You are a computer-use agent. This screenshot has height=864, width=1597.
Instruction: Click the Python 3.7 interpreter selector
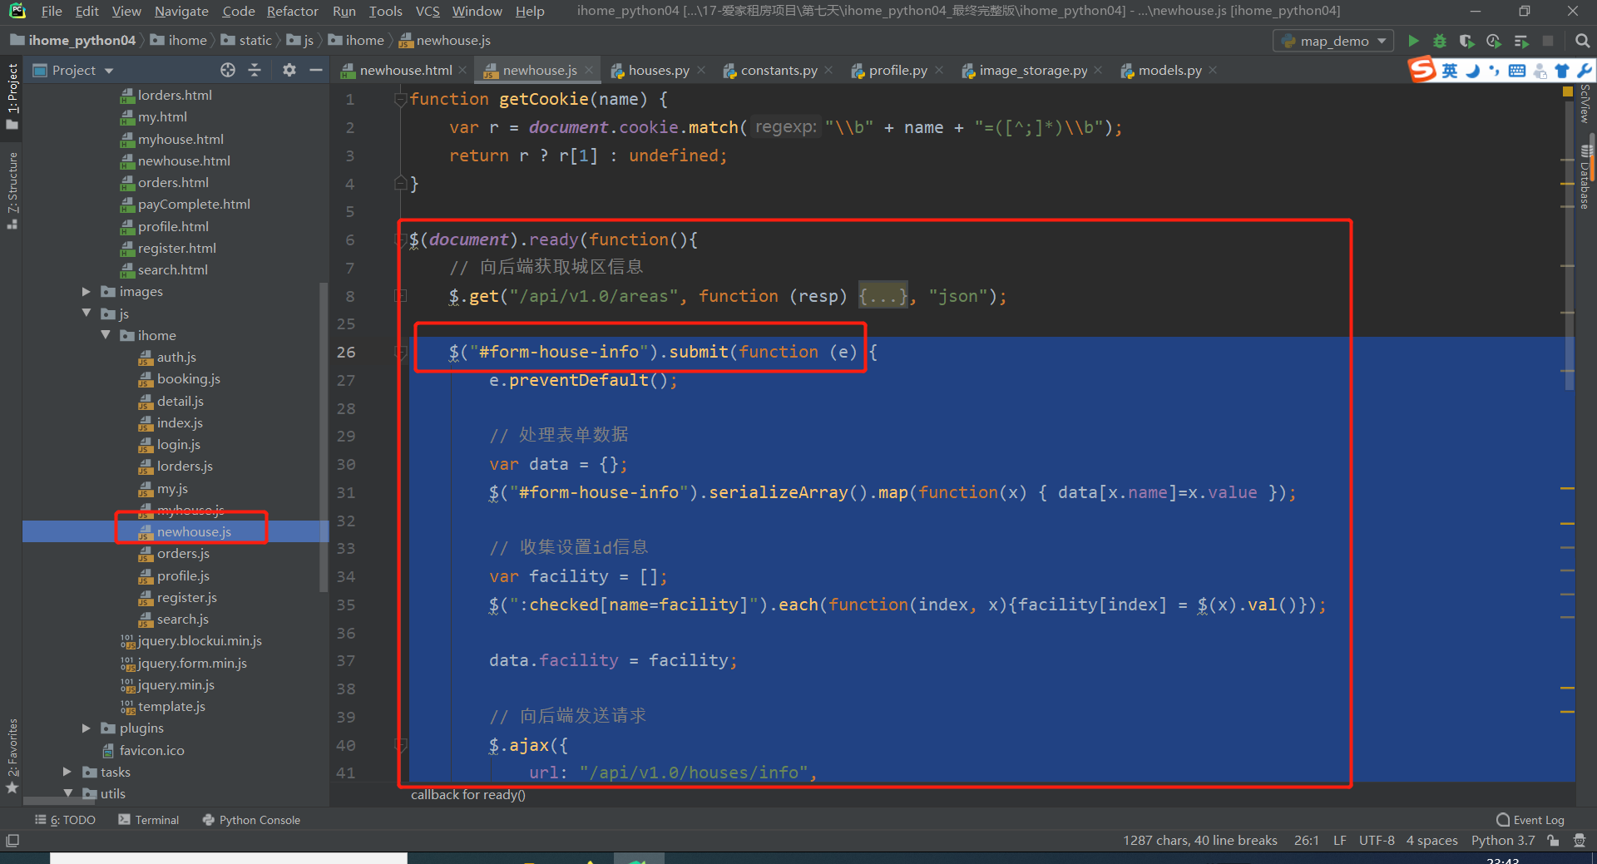pos(1503,841)
